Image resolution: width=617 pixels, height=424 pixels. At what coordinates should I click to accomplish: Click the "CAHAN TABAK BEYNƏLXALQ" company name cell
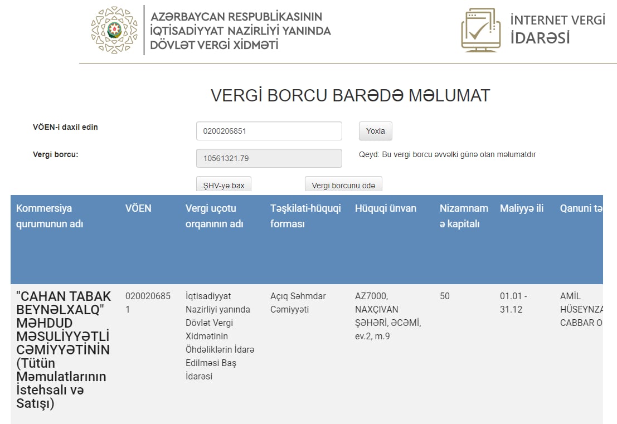[64, 350]
